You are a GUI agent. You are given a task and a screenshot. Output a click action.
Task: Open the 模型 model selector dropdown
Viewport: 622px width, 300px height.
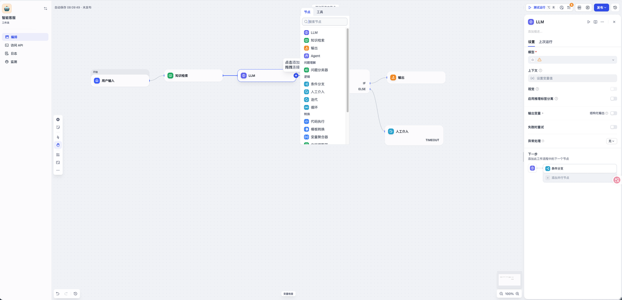(x=572, y=60)
